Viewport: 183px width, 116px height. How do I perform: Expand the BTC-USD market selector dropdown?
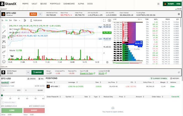click(x=40, y=14)
